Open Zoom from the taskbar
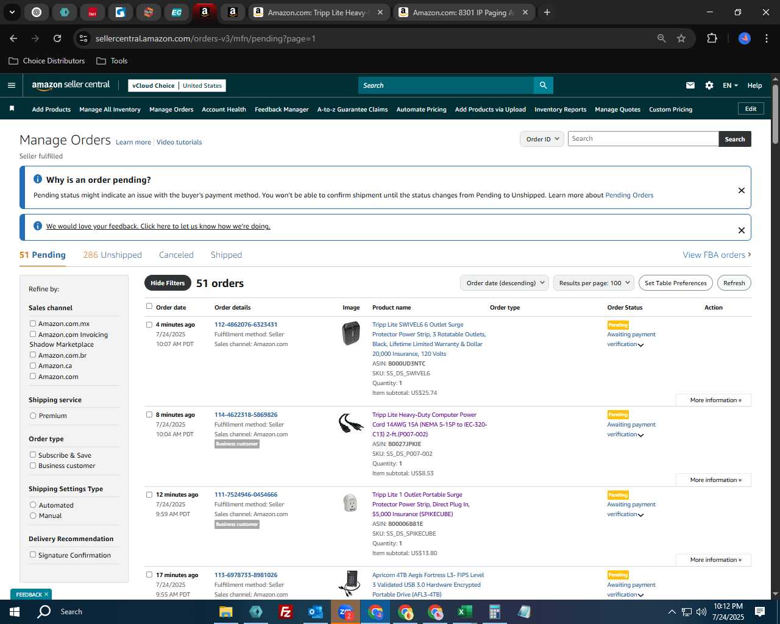 pyautogui.click(x=345, y=612)
